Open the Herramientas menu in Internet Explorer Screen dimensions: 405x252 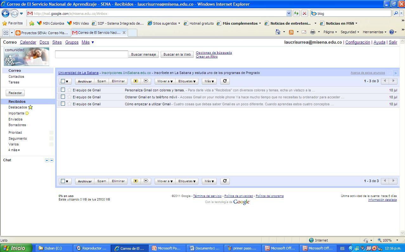click(374, 32)
